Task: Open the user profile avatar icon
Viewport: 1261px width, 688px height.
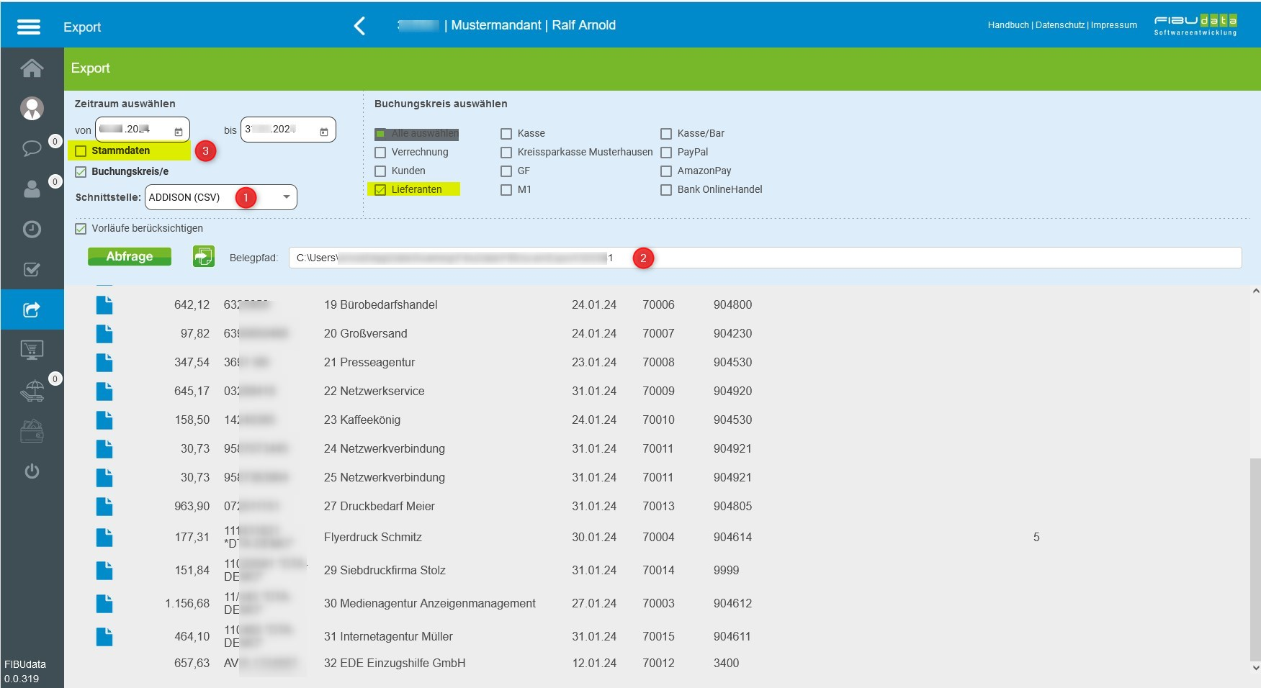Action: click(32, 109)
